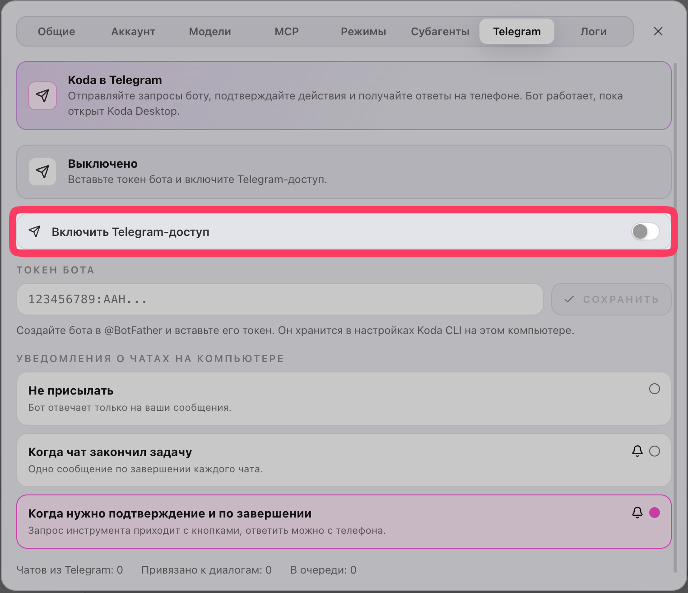Click the text Бот отвечает только на ваши сообщения
688x593 pixels.
coord(130,408)
